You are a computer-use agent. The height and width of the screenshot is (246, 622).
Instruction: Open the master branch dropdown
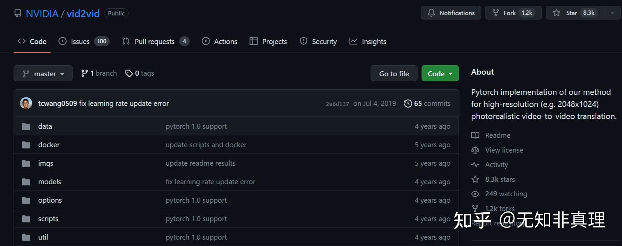tap(43, 74)
